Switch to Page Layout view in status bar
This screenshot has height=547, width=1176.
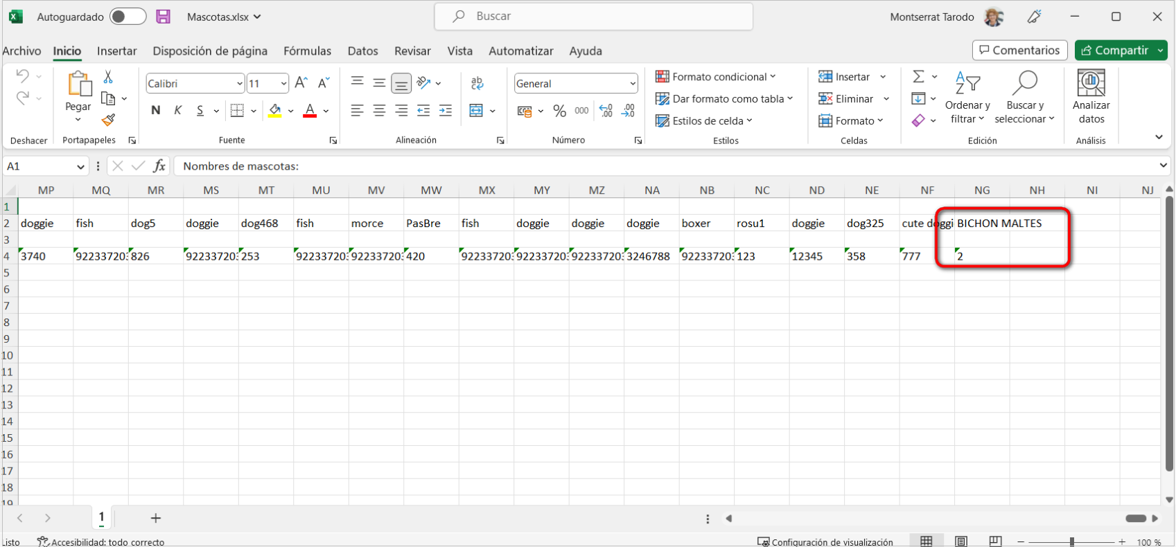pyautogui.click(x=961, y=541)
